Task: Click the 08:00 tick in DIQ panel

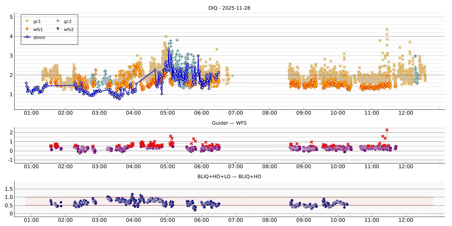Action: (x=270, y=113)
